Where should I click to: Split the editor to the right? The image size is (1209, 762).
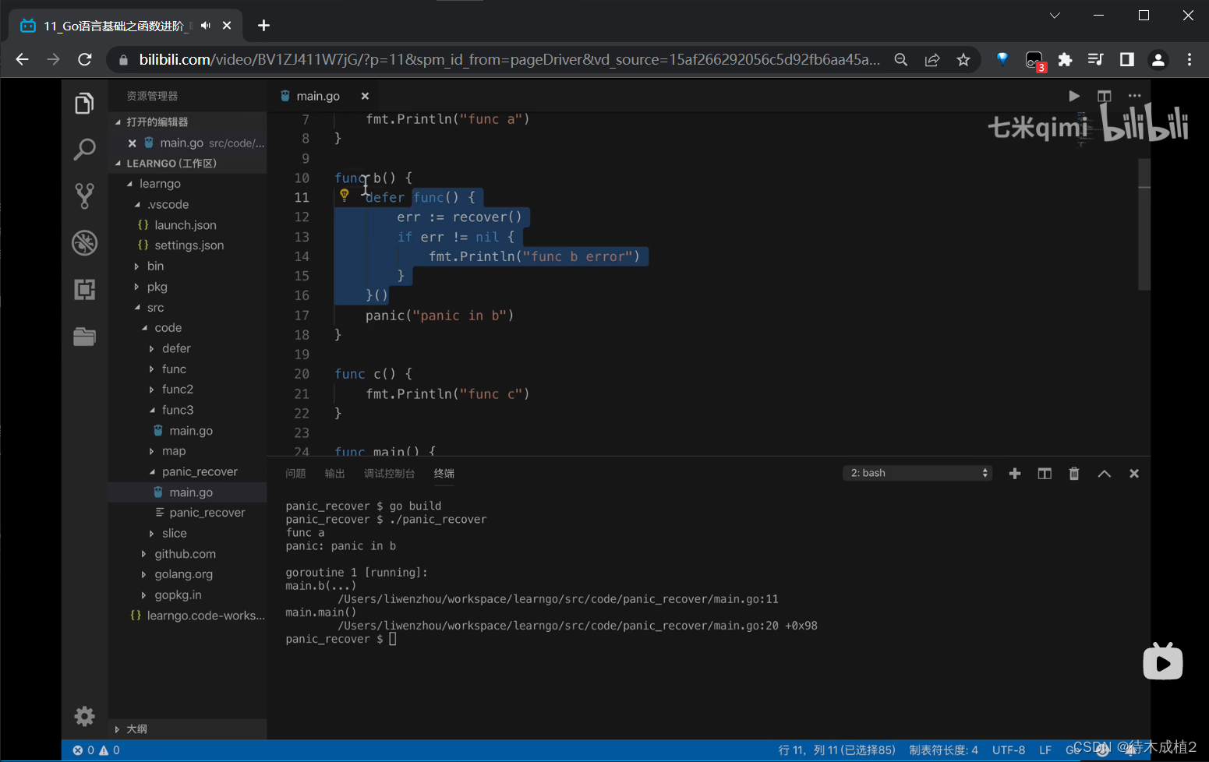click(x=1104, y=96)
